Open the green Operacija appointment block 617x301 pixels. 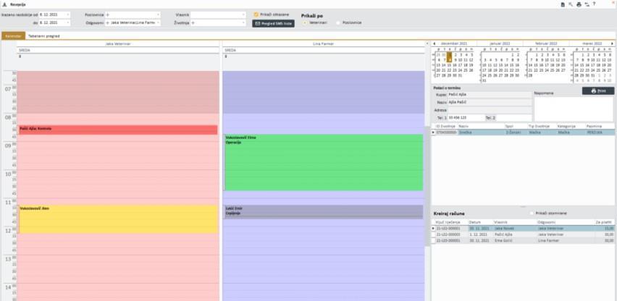click(x=324, y=163)
